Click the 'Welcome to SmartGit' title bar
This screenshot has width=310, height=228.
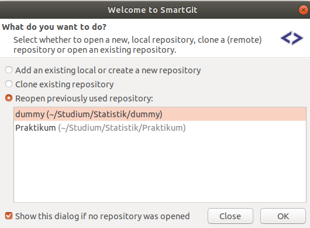(152, 10)
